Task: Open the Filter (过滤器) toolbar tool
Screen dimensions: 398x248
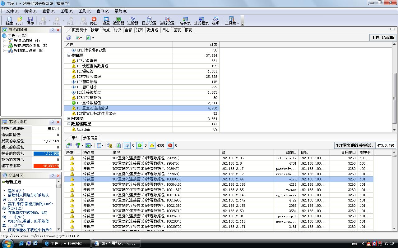Action: tap(133, 21)
